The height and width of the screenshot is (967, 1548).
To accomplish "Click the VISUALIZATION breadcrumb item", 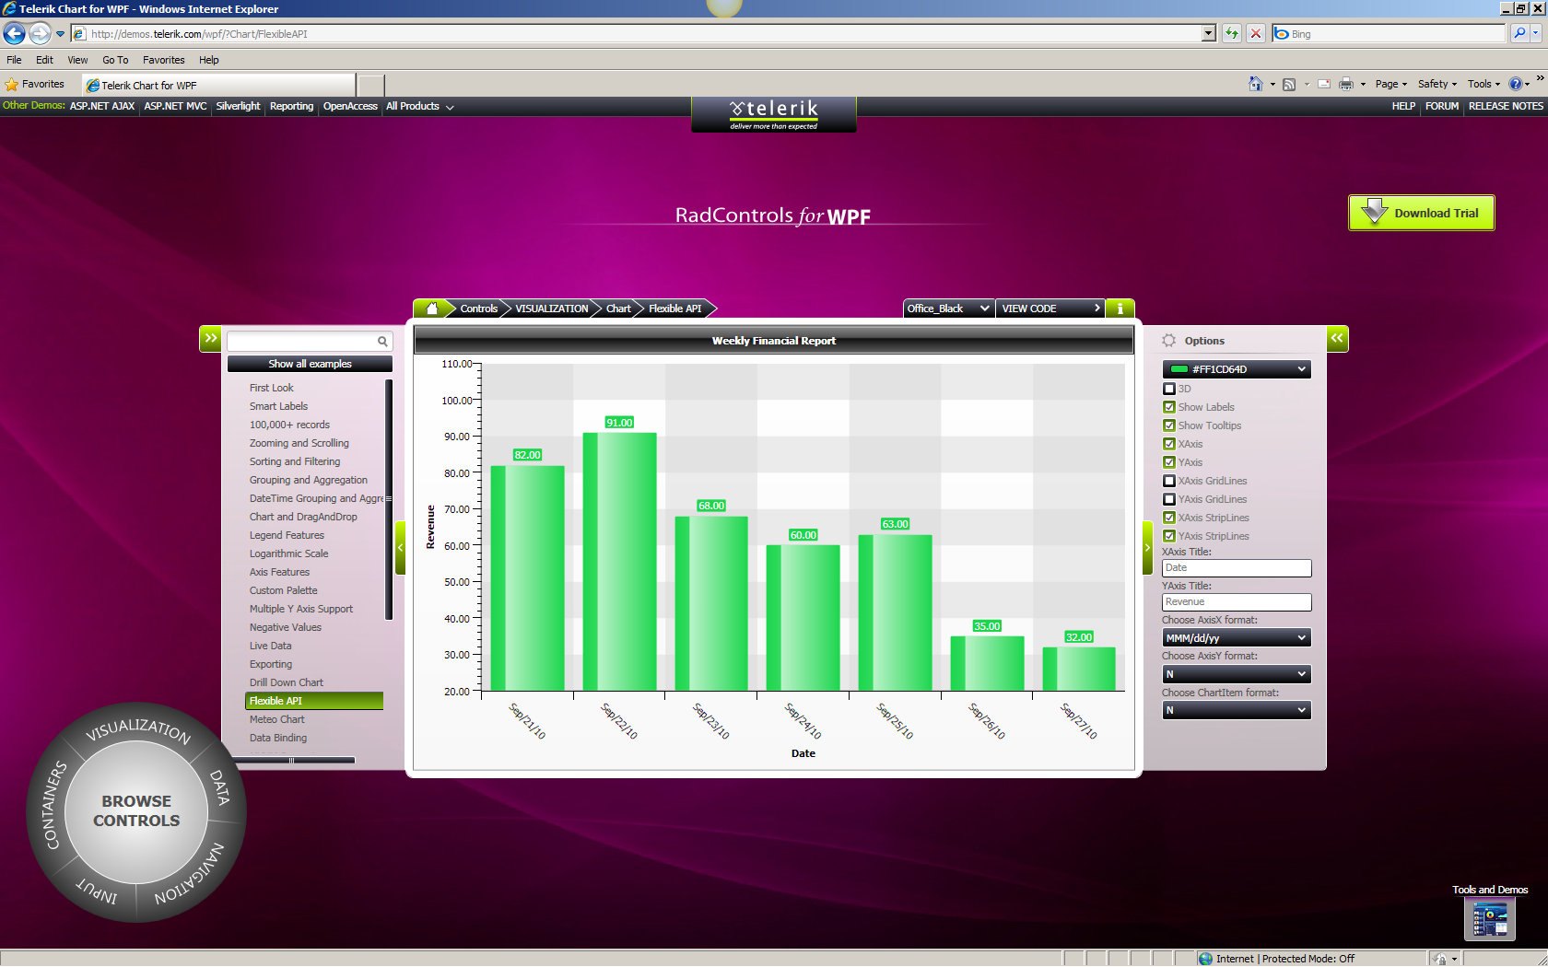I will click(x=551, y=309).
